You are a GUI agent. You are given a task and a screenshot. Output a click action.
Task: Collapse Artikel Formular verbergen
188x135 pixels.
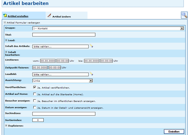(5, 23)
